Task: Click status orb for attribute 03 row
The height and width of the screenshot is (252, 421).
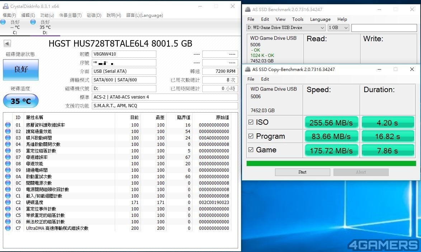Action: (x=8, y=138)
